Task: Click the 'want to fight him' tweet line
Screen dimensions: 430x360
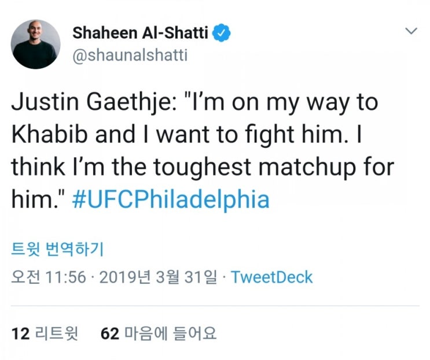Action: pos(186,134)
